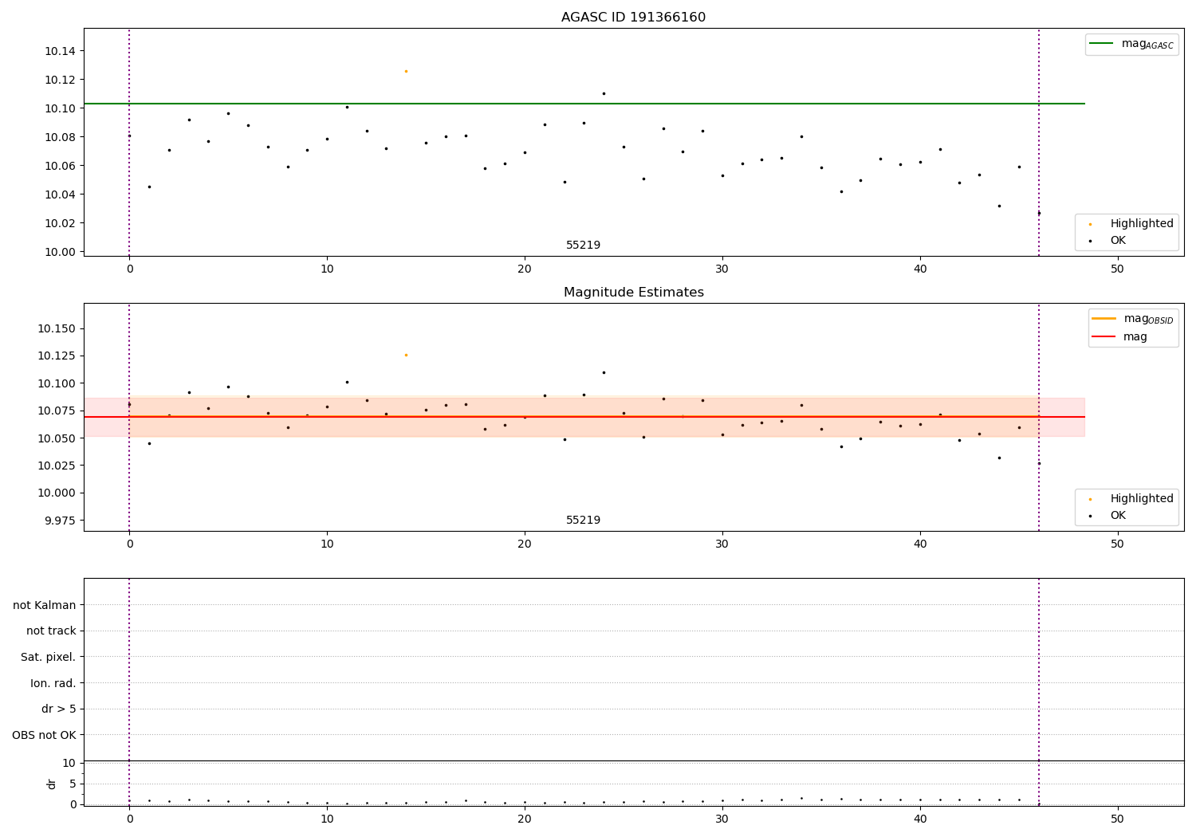Click the "10.150" y-axis tick label
Viewport: 1196px width, 837px height.
(57, 329)
